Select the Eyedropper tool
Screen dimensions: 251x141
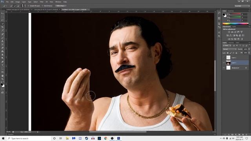[2, 31]
